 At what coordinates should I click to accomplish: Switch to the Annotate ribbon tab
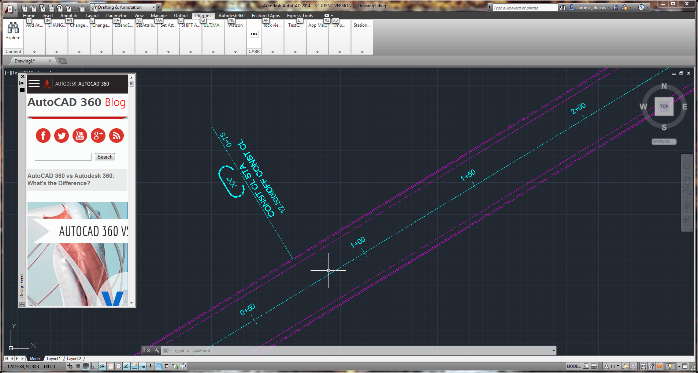tap(69, 16)
